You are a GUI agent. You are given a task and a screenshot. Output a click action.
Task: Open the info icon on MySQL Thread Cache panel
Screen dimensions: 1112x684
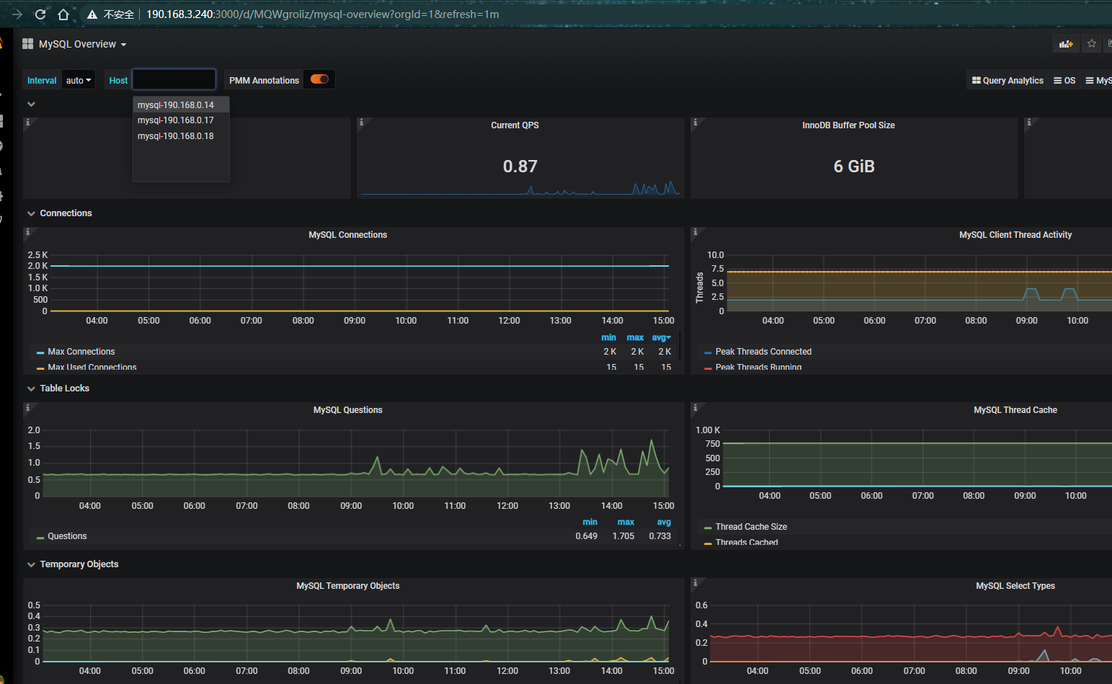pos(695,407)
